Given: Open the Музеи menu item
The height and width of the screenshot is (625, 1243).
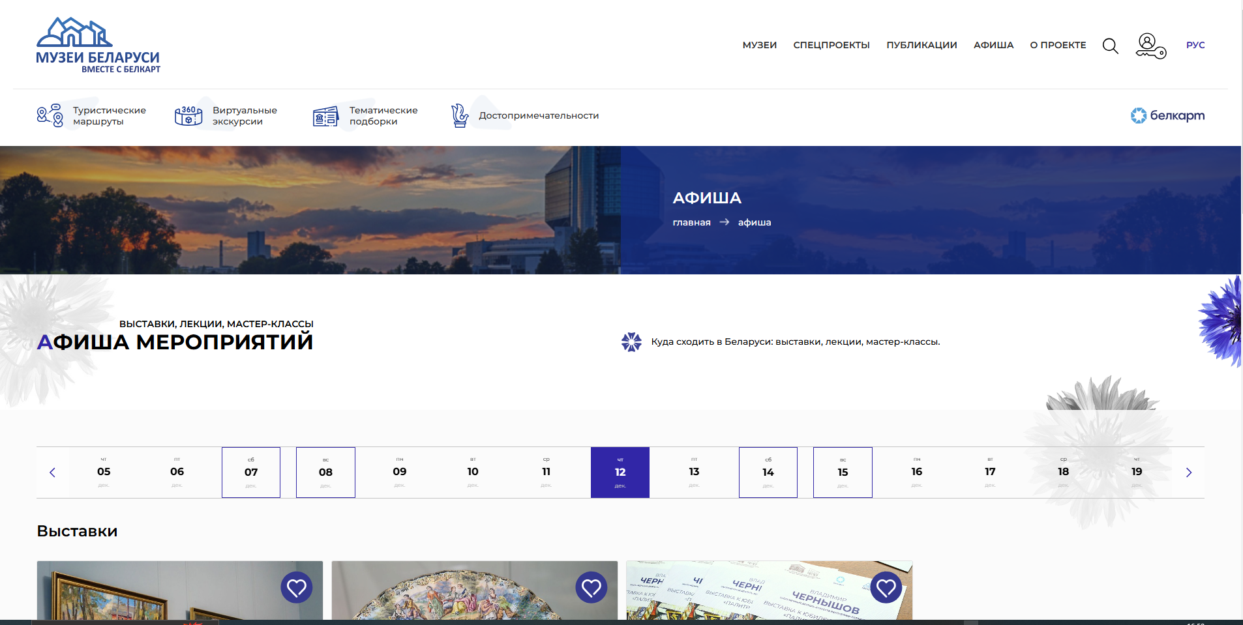Looking at the screenshot, I should (x=760, y=45).
